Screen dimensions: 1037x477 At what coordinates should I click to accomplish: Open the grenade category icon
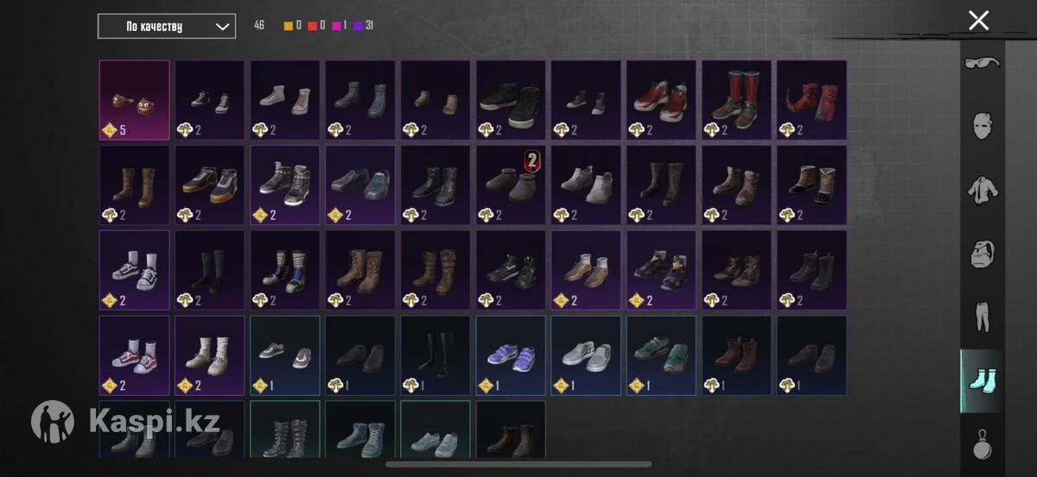(982, 443)
